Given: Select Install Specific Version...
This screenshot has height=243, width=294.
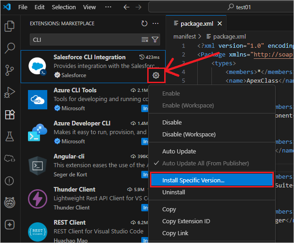Looking at the screenshot, I should (212, 180).
